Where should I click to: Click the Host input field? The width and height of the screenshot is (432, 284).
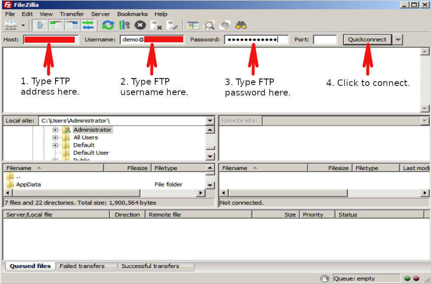(x=51, y=40)
